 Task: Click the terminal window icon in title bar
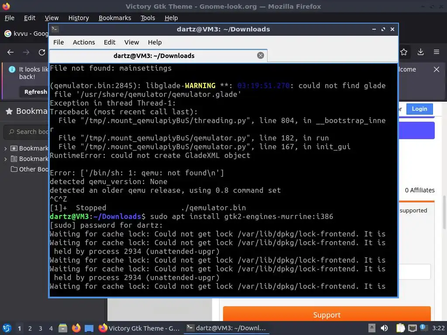pos(55,29)
